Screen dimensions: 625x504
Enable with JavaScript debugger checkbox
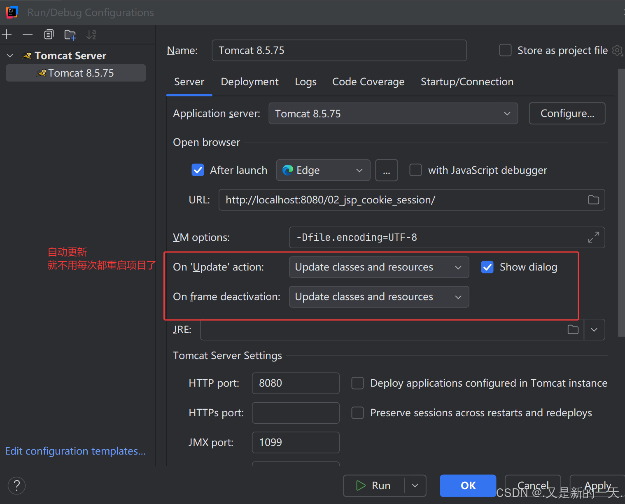coord(415,170)
